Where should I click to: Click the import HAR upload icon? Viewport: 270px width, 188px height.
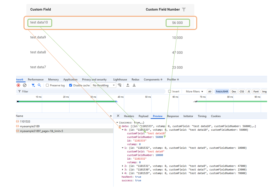click(128, 85)
